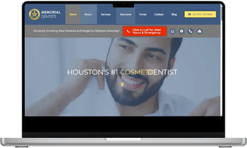Click the round phone call icon
Screen dimensions: 247x148
pos(190,31)
